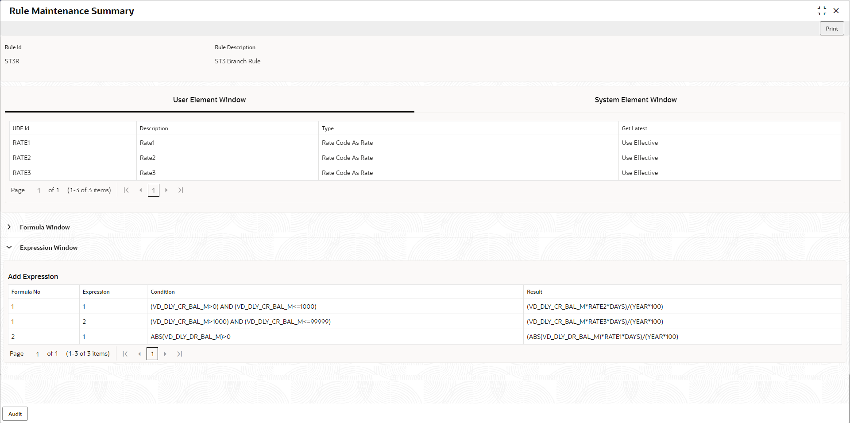Click the Rate3 description cell

pos(228,173)
